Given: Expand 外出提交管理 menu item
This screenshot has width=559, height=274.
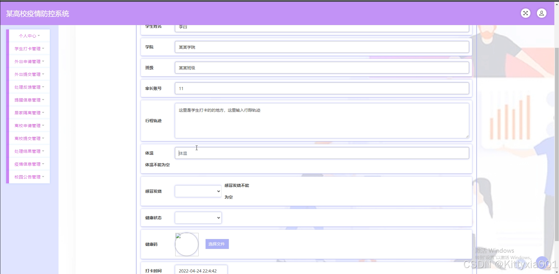Looking at the screenshot, I should click(29, 74).
